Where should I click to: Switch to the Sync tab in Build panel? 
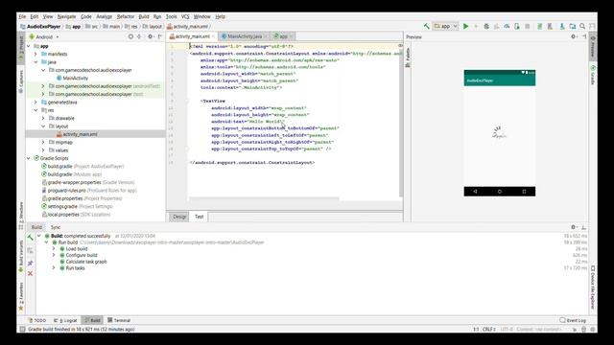(x=56, y=227)
